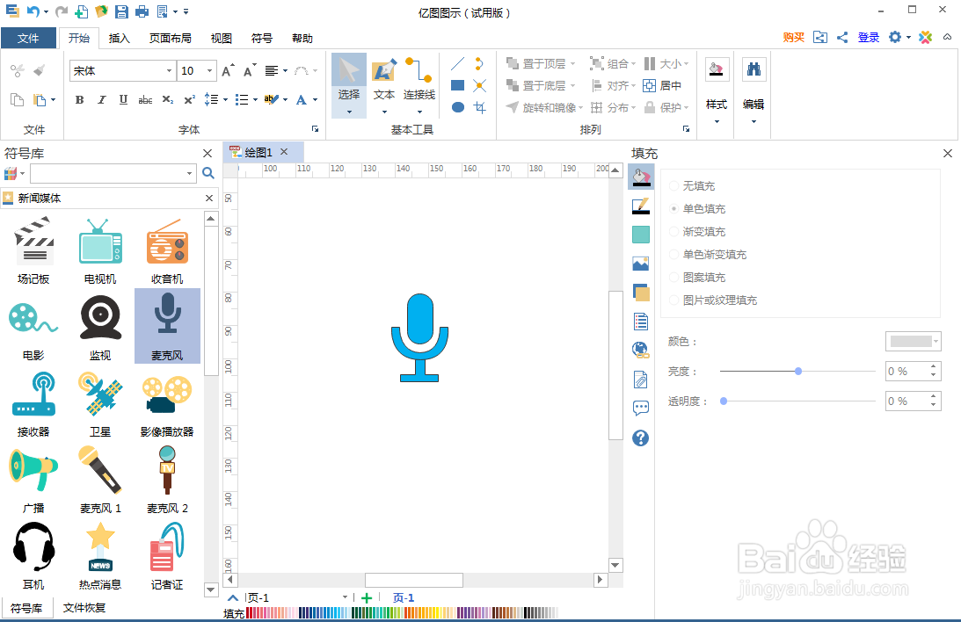The width and height of the screenshot is (961, 622).
Task: Select the crop tool icon
Action: point(480,108)
